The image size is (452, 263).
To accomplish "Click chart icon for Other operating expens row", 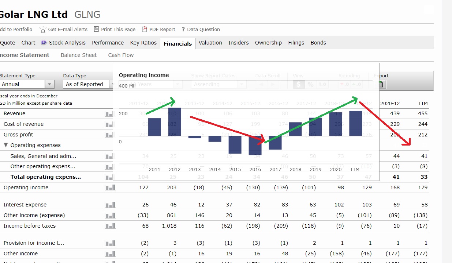I will coord(110,167).
